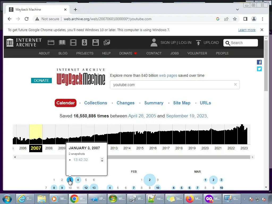Click the Internet Archive logo
The image size is (272, 204).
[24, 42]
